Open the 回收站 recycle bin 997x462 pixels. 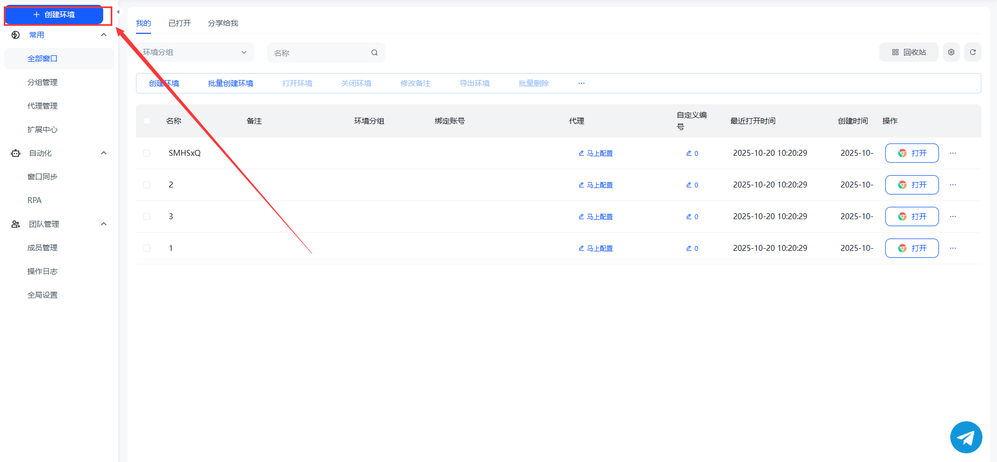[908, 52]
